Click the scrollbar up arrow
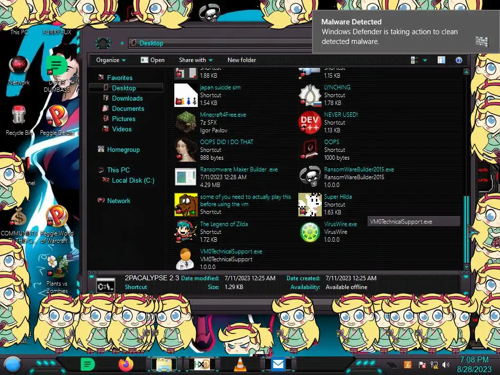This screenshot has width=500, height=375. coord(466,72)
